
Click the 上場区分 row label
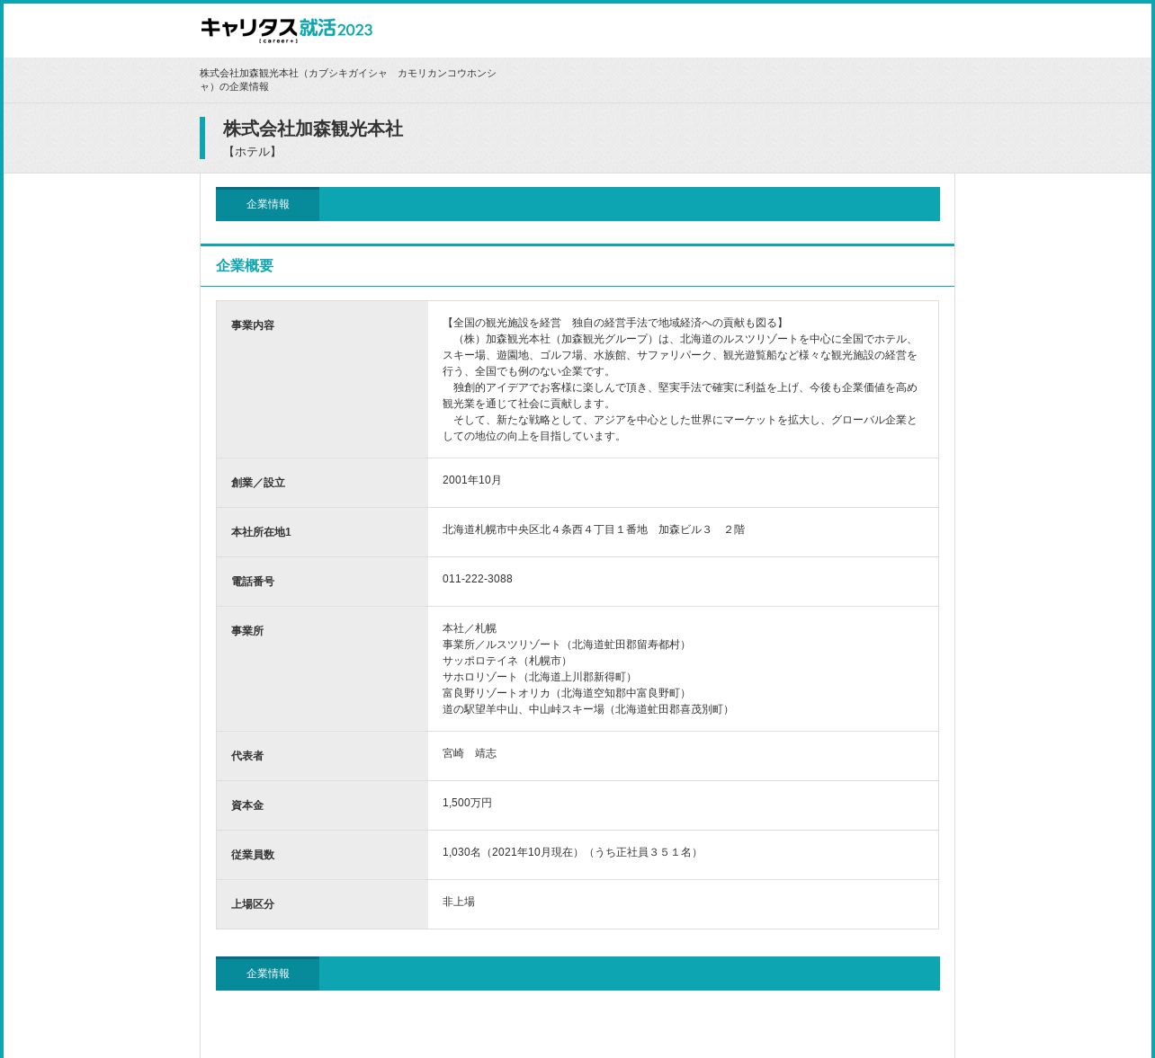[x=253, y=904]
